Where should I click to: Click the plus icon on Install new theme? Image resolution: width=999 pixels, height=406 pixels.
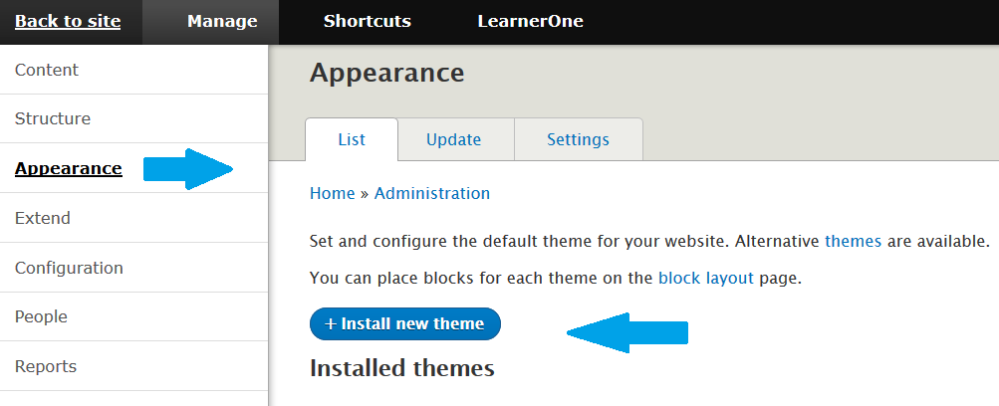point(330,324)
